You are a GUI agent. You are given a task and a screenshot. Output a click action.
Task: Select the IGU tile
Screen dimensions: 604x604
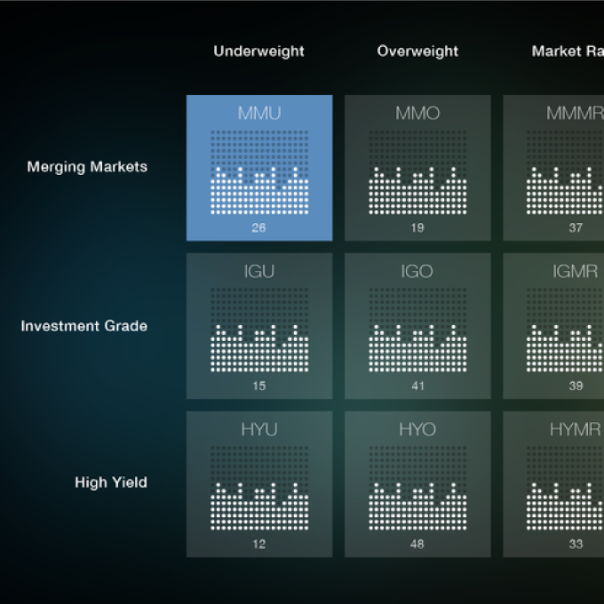[x=259, y=326]
